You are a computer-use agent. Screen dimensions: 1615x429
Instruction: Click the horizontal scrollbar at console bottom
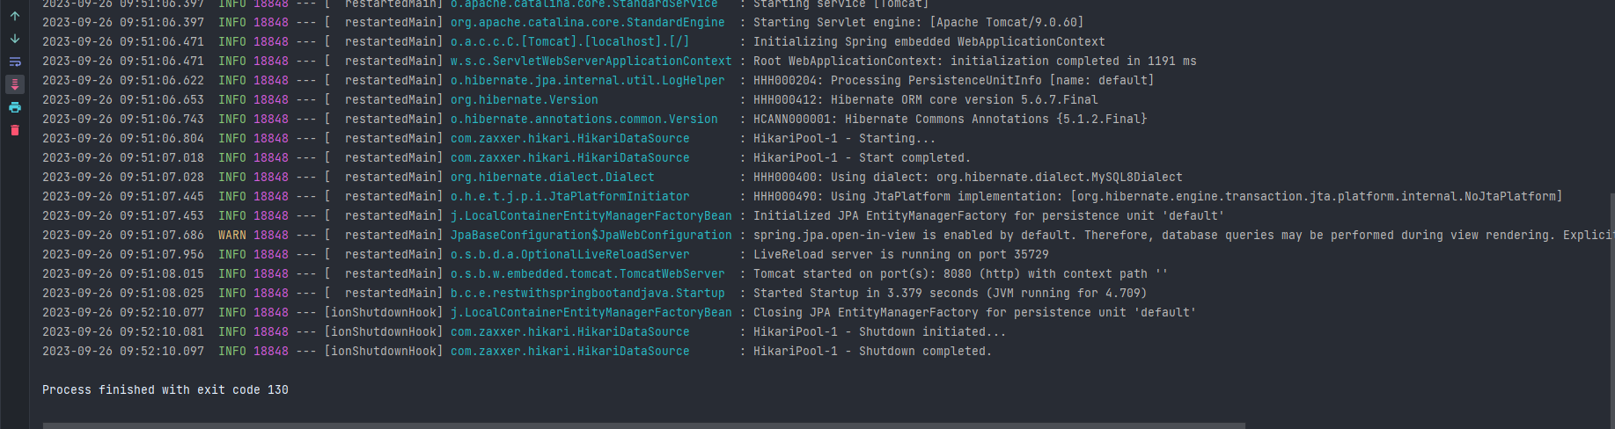[x=643, y=425]
